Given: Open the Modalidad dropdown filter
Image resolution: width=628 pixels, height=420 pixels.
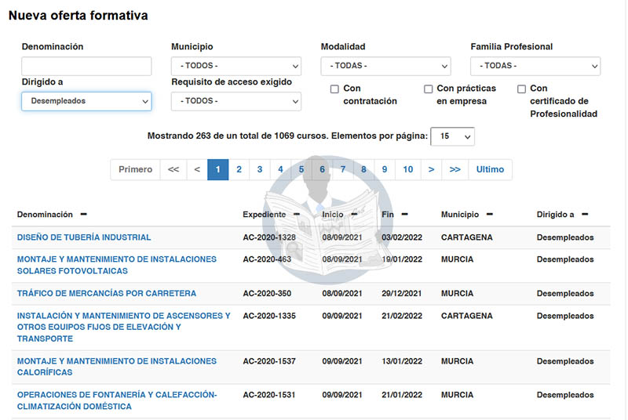Looking at the screenshot, I should click(385, 66).
